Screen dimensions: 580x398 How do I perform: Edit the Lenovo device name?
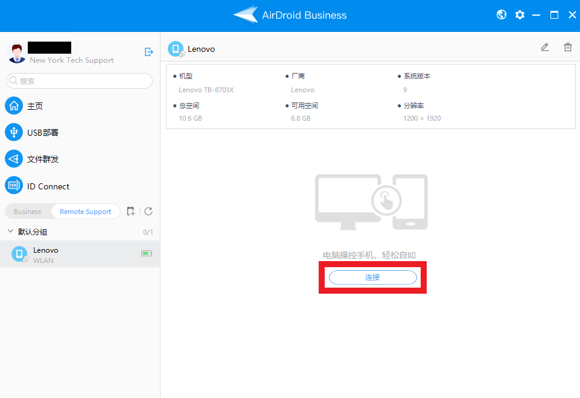(545, 47)
